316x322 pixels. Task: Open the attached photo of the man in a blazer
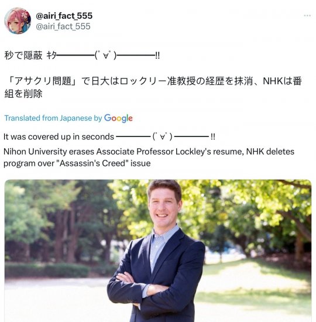158,251
